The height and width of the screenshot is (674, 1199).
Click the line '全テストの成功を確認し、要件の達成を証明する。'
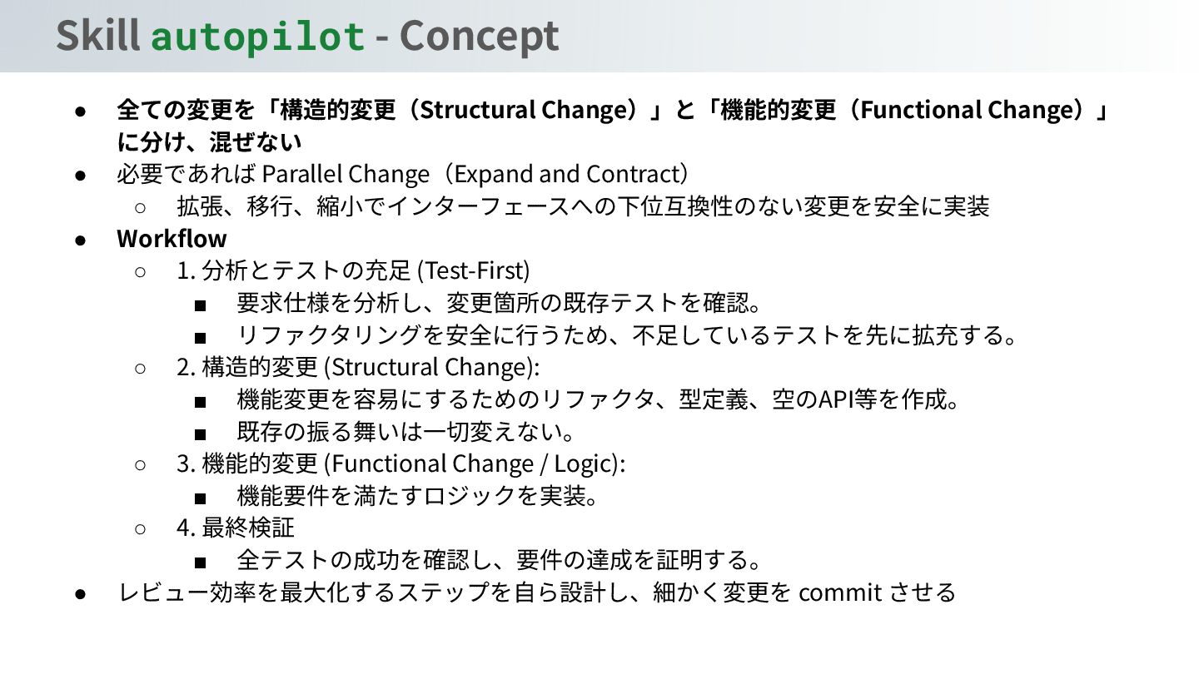[x=500, y=559]
